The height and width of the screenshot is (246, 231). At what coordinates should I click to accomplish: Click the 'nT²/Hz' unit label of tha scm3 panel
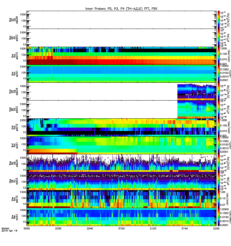point(229,38)
